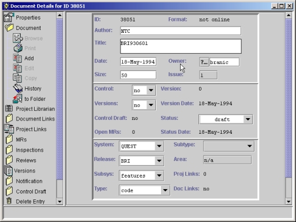Click the Add document icon

(17, 58)
